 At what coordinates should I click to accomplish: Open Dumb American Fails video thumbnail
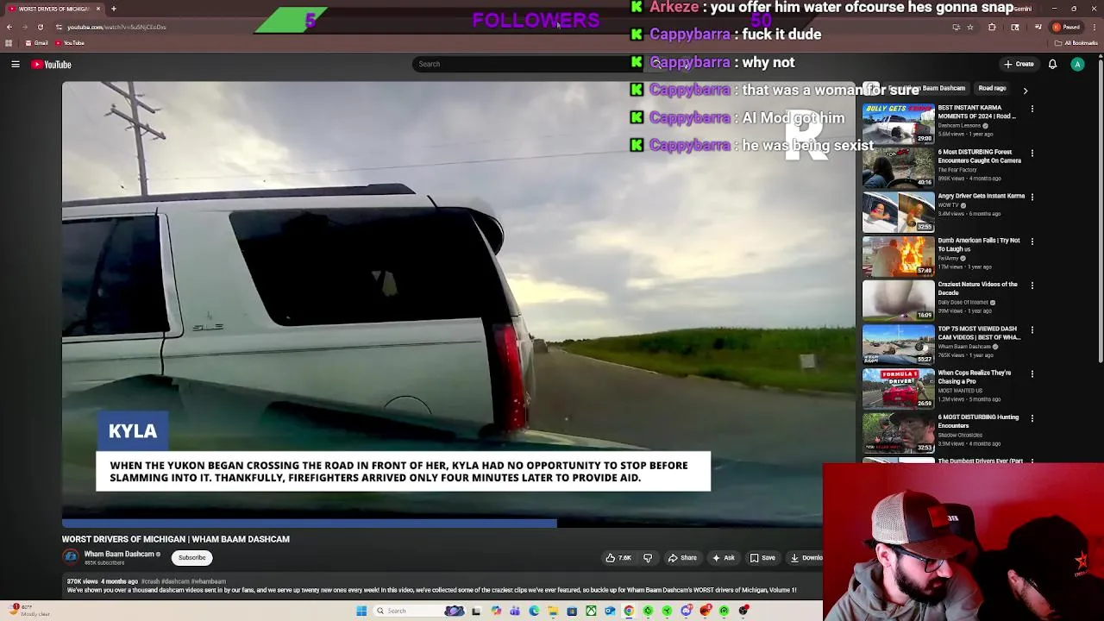point(898,256)
